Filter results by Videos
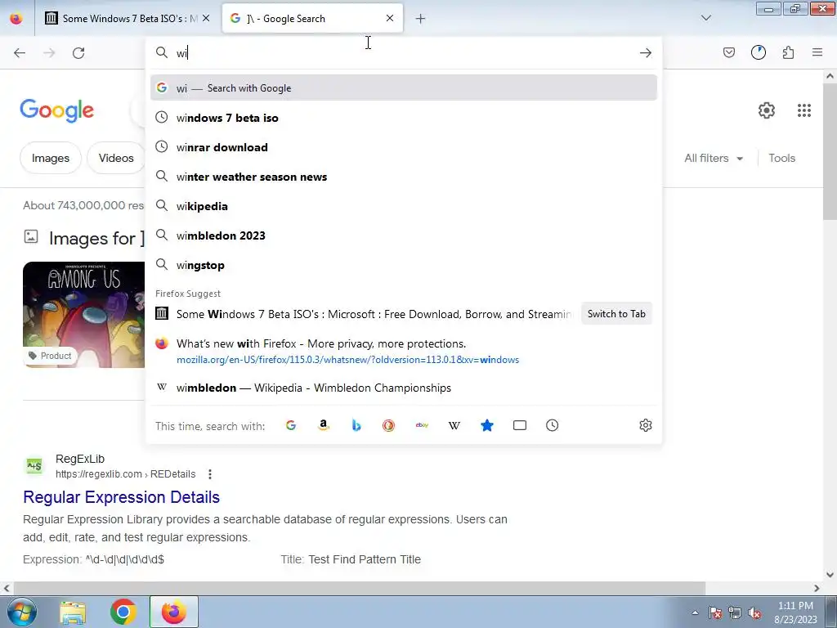The height and width of the screenshot is (628, 837). (x=116, y=158)
